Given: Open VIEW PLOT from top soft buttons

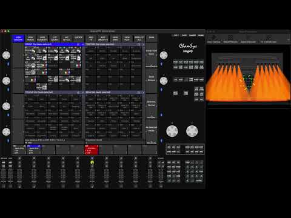Looking at the screenshot, I should 127,38.
